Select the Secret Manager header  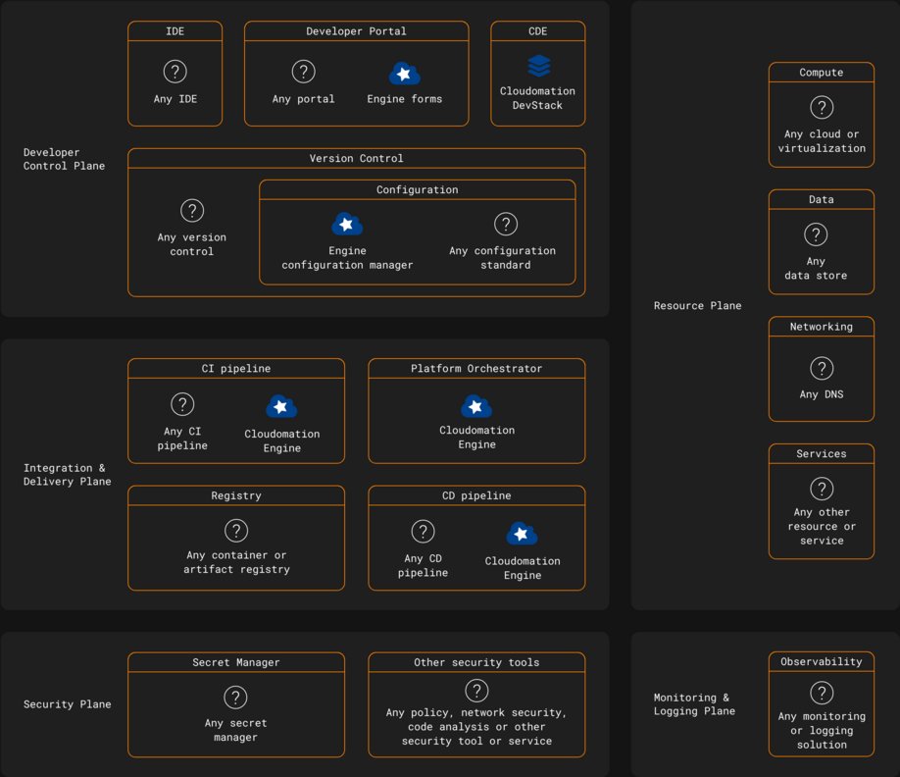click(236, 662)
